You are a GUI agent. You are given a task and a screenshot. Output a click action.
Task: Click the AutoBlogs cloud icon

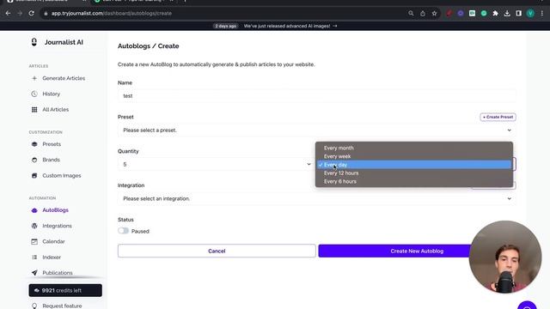34,210
